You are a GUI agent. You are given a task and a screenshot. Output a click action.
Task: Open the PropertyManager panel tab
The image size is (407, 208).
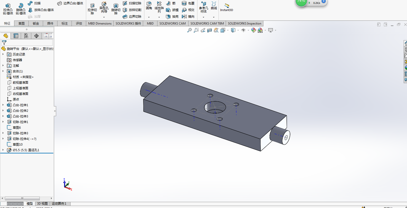coord(16,36)
